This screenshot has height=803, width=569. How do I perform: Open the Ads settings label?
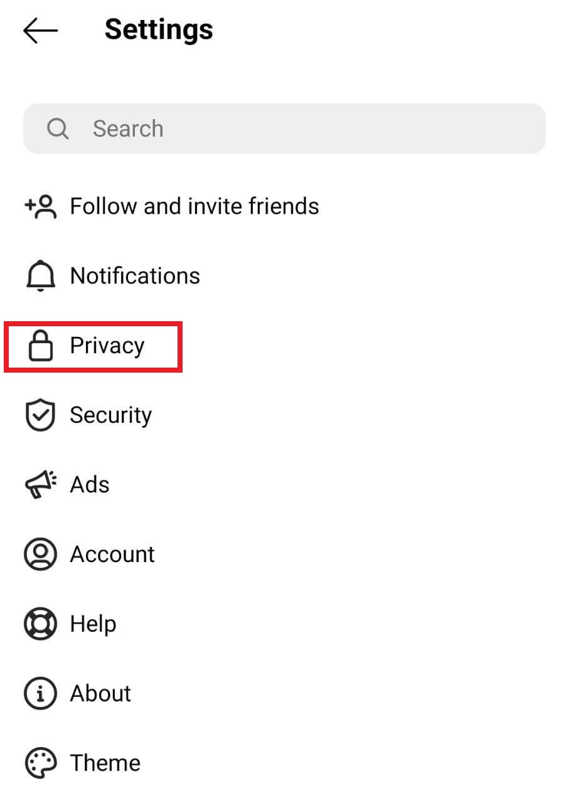coord(90,485)
